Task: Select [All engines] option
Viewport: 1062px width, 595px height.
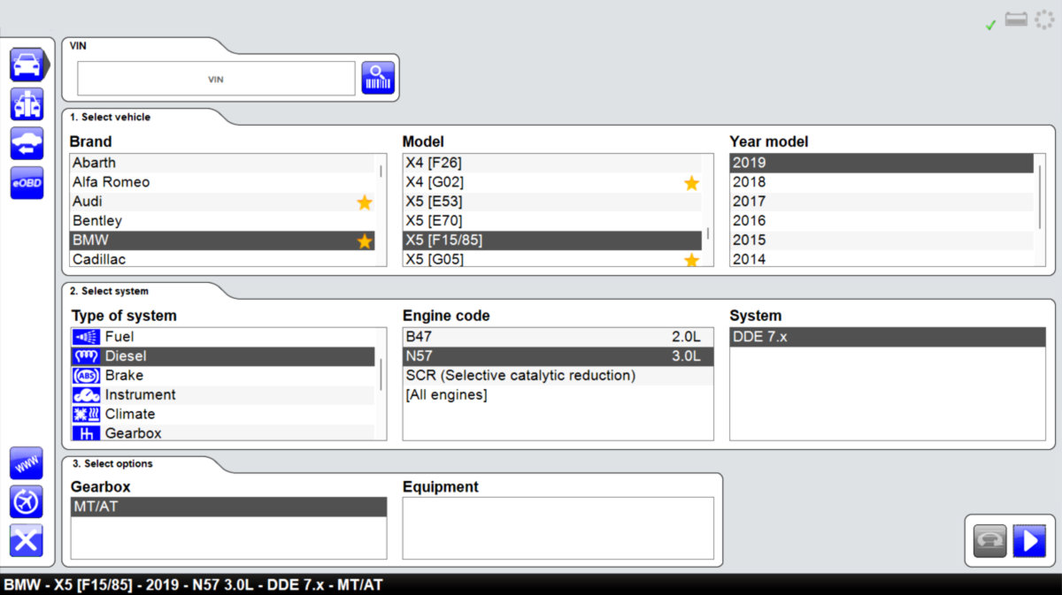Action: tap(446, 395)
